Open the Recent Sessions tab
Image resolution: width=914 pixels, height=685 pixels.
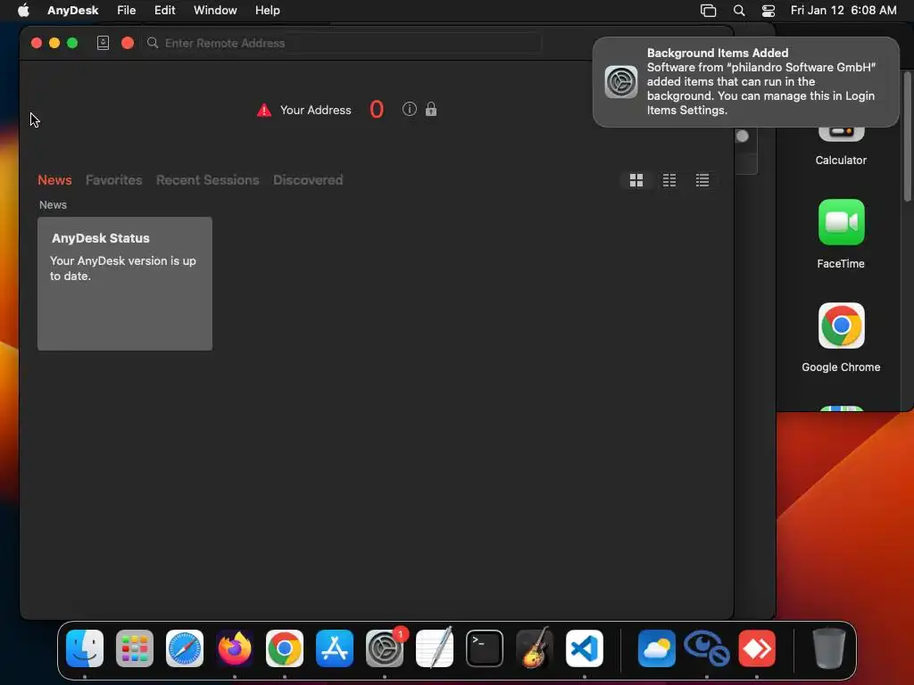[x=207, y=180]
